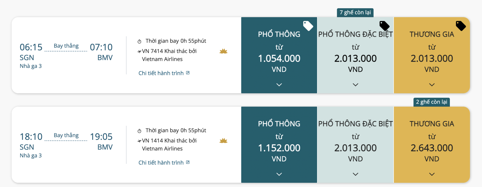482x187 pixels.
Task: Expand the THƯƠNG GIA chevron on the morning flight
Action: click(432, 85)
